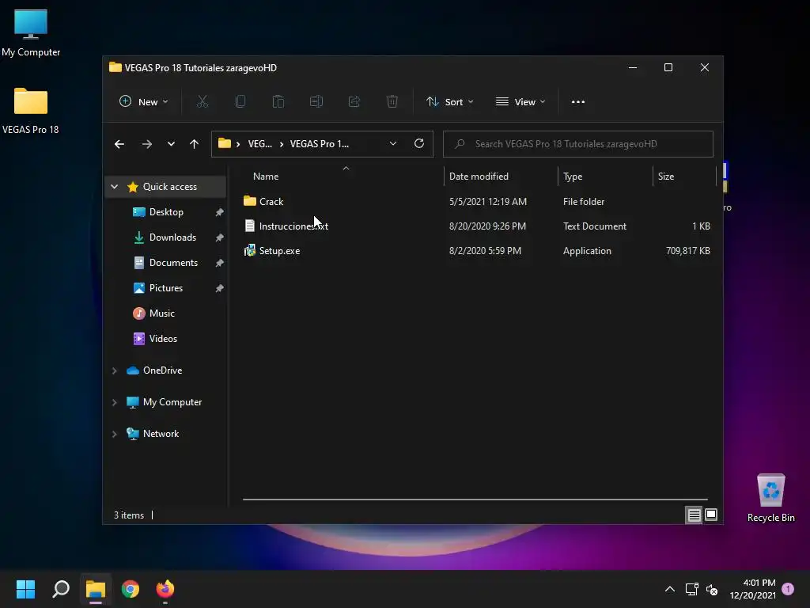Screen dimensions: 810x608
Task: Open the Sort dropdown menu
Action: click(x=449, y=102)
